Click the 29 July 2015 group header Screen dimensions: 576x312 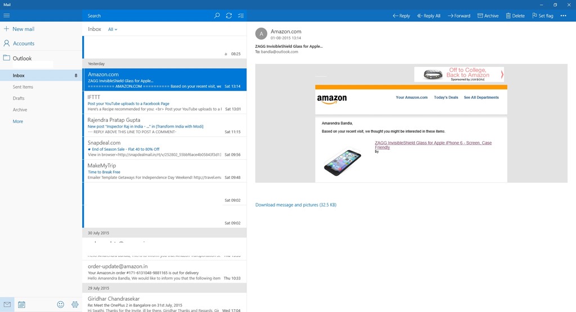click(x=165, y=288)
